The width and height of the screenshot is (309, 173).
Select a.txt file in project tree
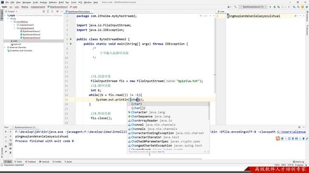pos(14,41)
